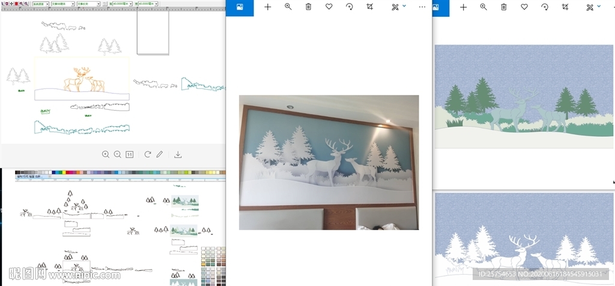The height and width of the screenshot is (286, 615).
Task: Pick the orange swatch in the color palette
Action: [x=78, y=172]
